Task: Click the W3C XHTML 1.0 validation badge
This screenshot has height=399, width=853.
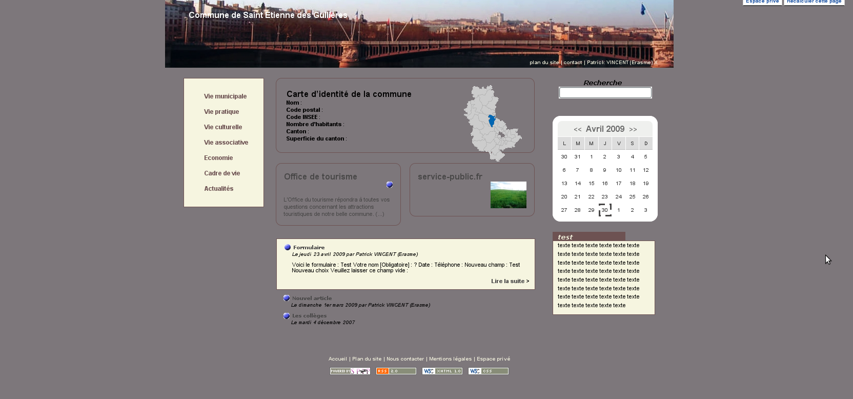Action: pyautogui.click(x=442, y=371)
